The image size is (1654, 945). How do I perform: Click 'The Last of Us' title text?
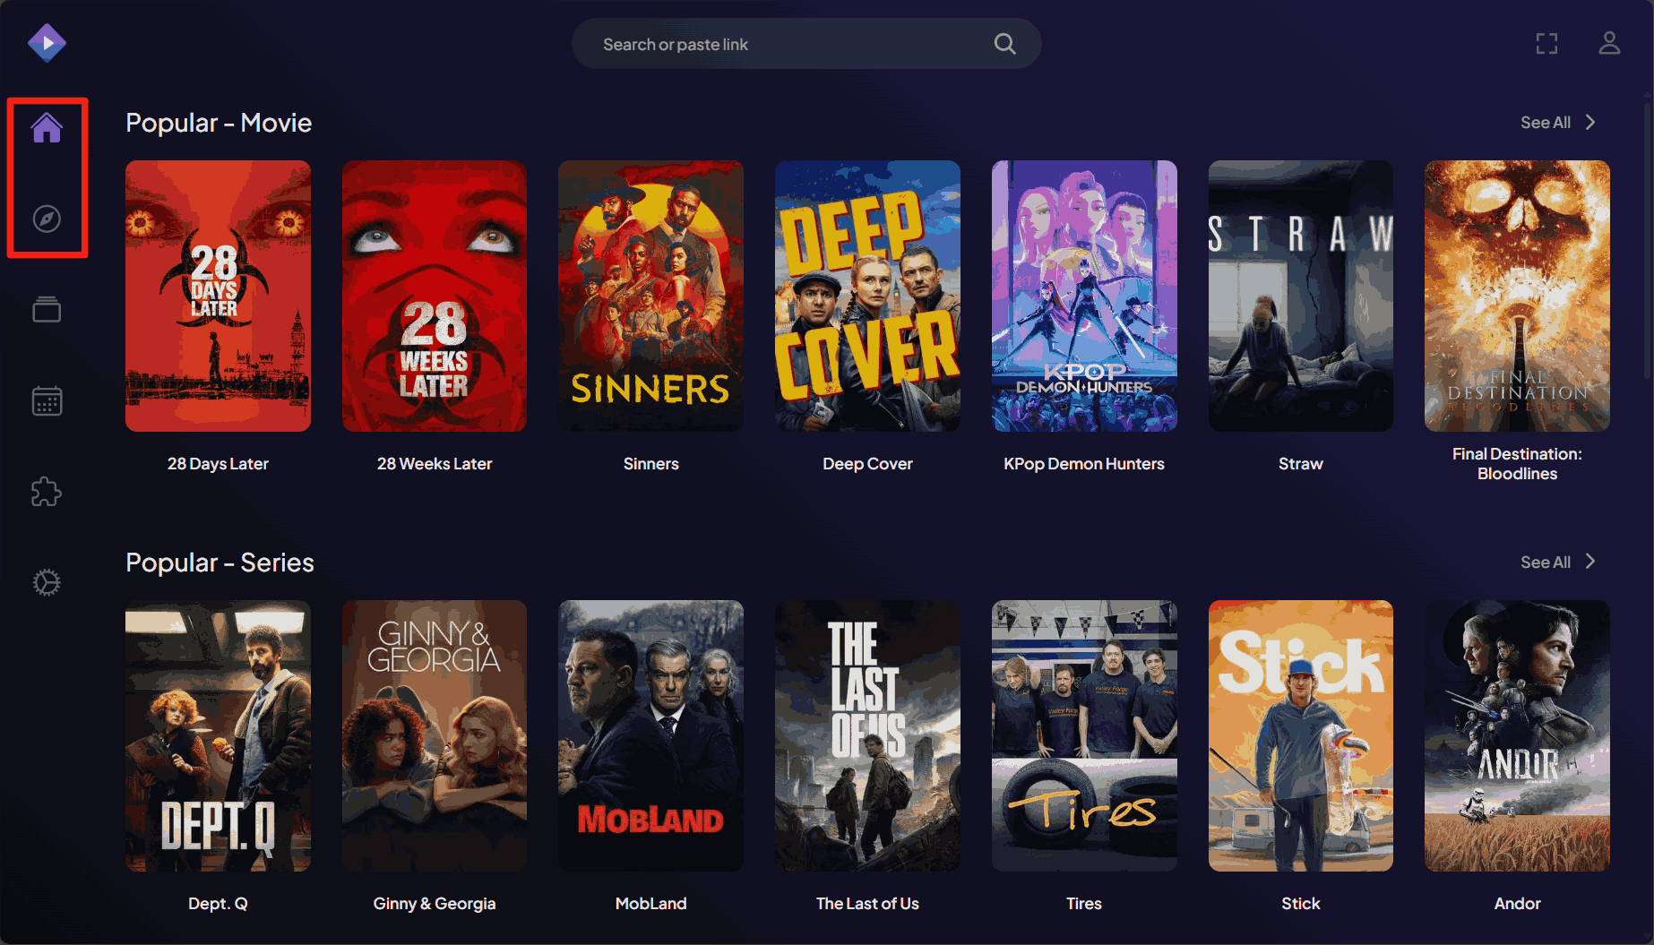pos(867,904)
